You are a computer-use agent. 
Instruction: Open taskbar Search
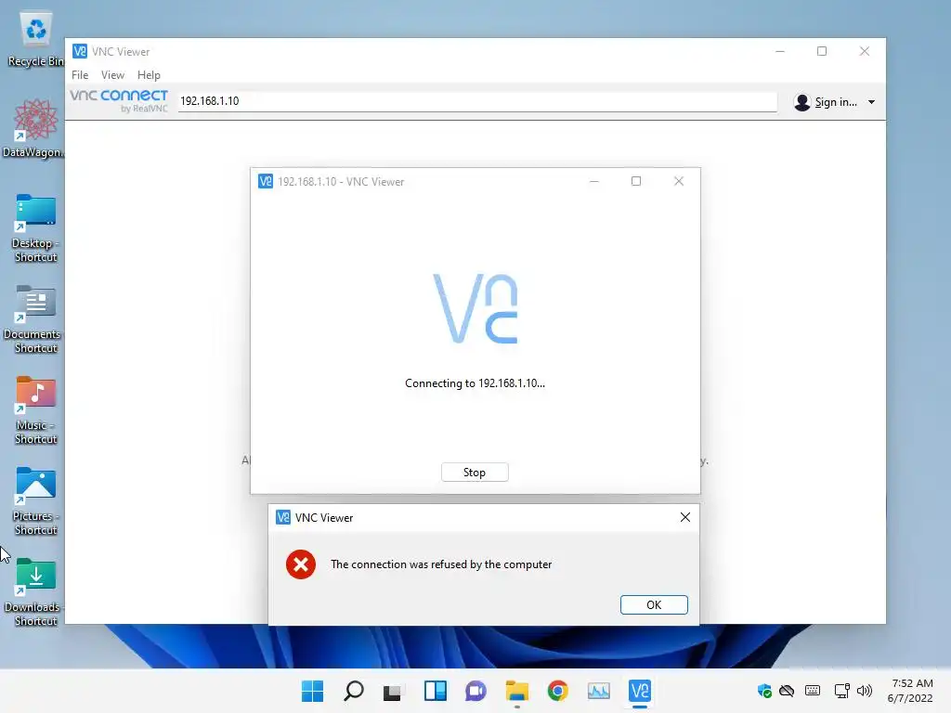click(x=354, y=691)
